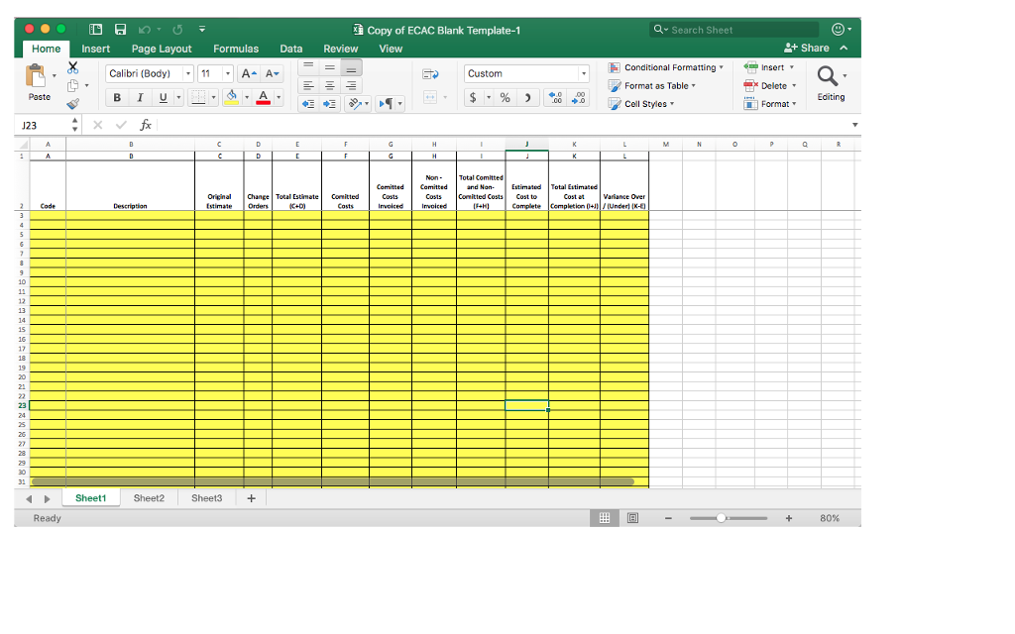
Task: Toggle italic formatting
Action: [x=140, y=97]
